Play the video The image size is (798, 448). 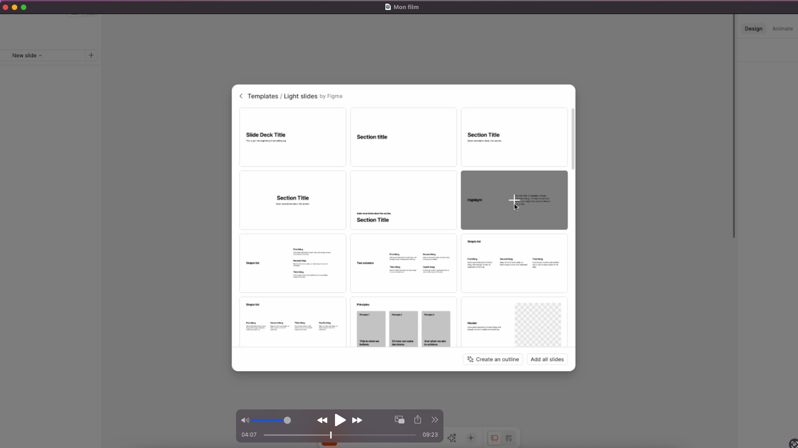(x=340, y=420)
